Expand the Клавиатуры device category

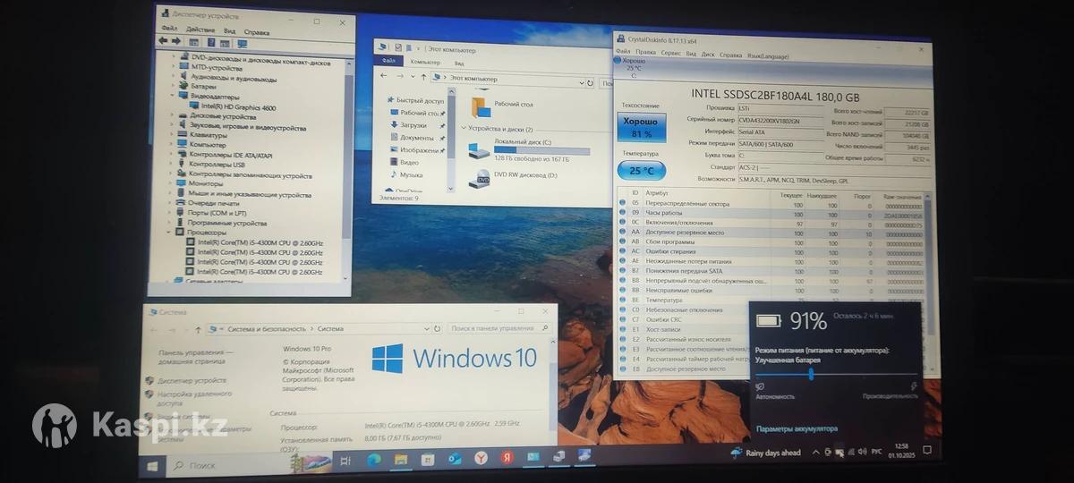(173, 135)
